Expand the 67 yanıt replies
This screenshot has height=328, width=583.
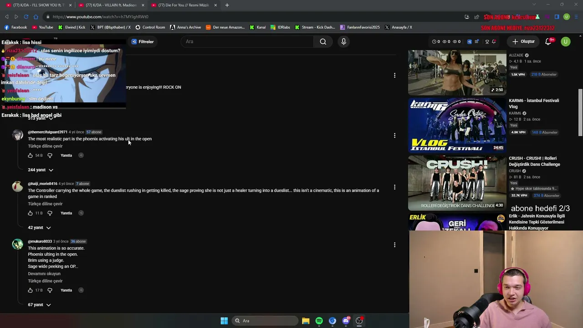(x=39, y=305)
